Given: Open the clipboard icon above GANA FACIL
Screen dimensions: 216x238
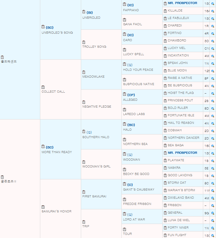Looking at the screenshot, I should [x=125, y=20].
